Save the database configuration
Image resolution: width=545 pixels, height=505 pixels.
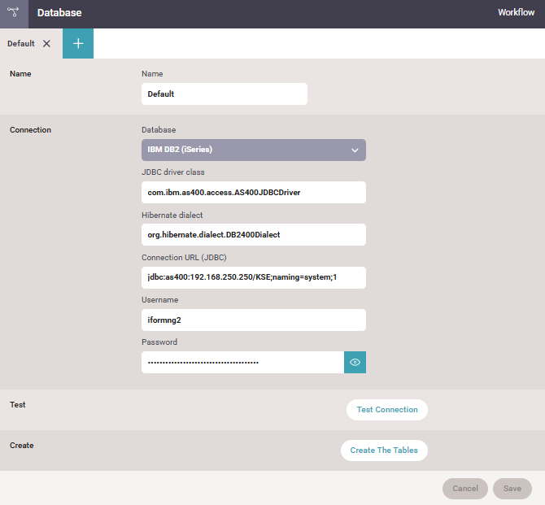tap(512, 489)
